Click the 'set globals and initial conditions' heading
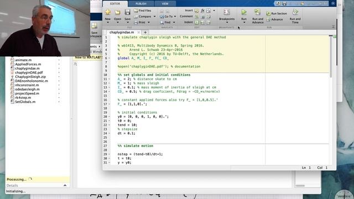 coord(154,75)
